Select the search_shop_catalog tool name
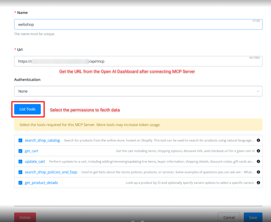 pos(42,140)
